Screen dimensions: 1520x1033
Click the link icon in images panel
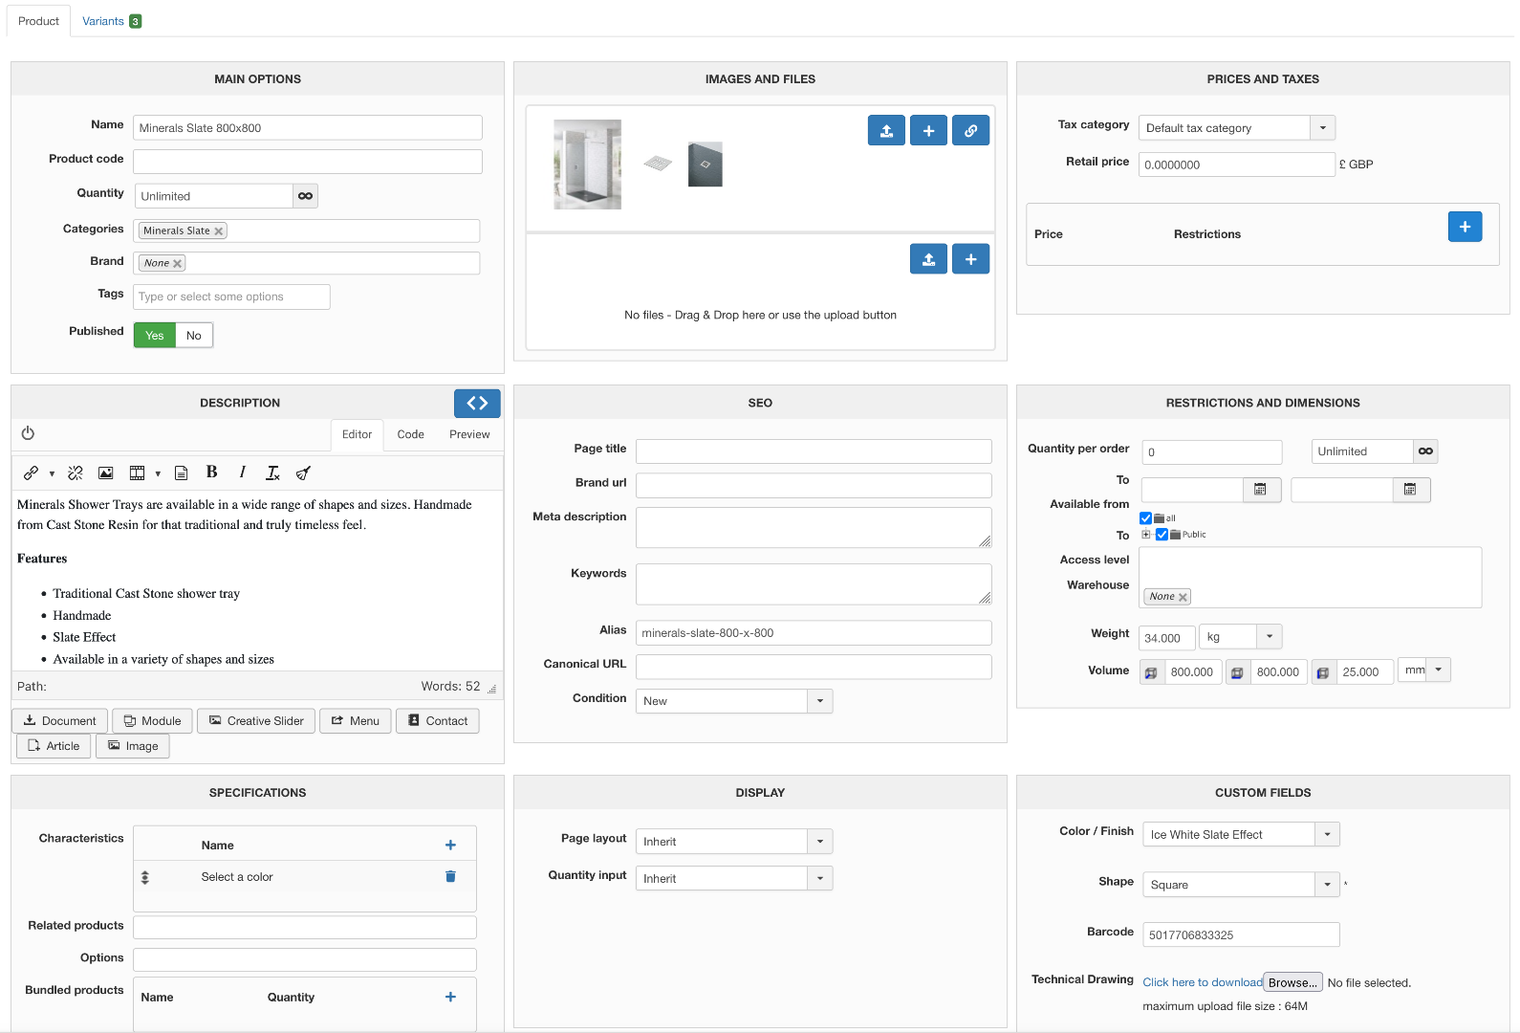point(970,131)
